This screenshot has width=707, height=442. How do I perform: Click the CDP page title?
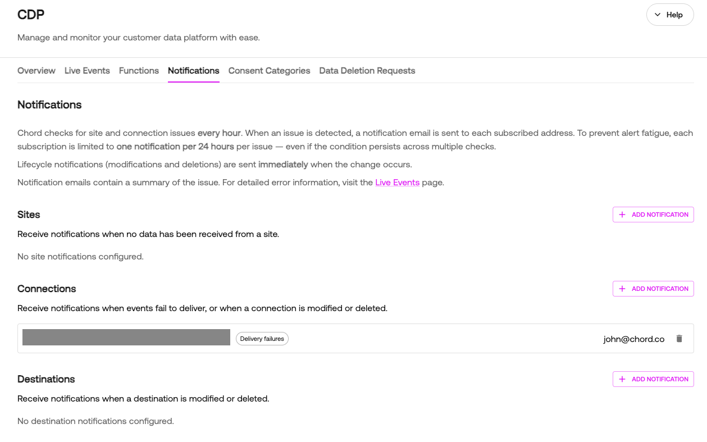pos(31,15)
